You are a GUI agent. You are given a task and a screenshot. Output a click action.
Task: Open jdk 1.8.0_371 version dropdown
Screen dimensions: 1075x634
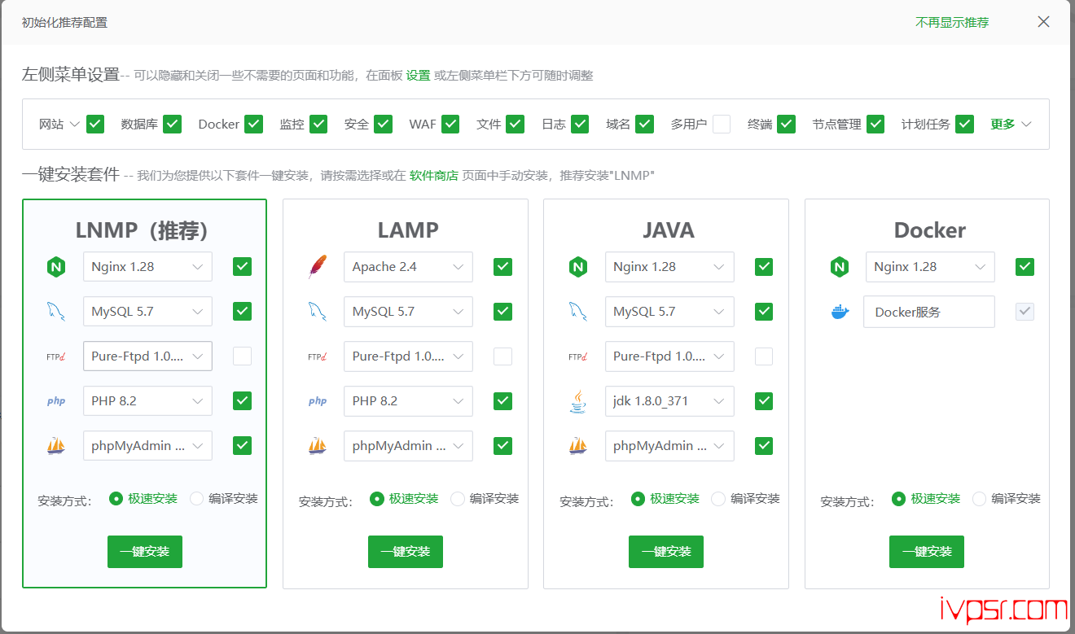coord(669,401)
